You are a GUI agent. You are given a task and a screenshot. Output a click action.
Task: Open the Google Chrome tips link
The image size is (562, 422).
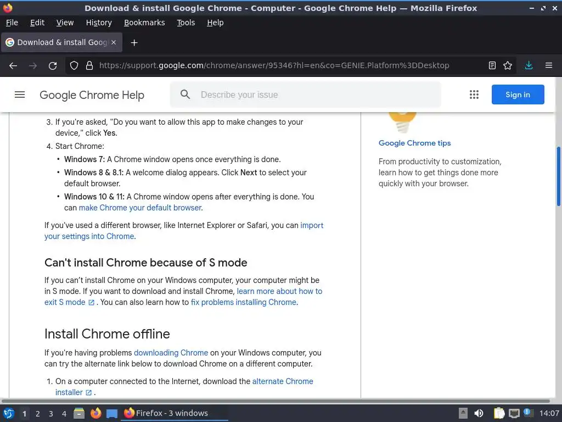(415, 143)
